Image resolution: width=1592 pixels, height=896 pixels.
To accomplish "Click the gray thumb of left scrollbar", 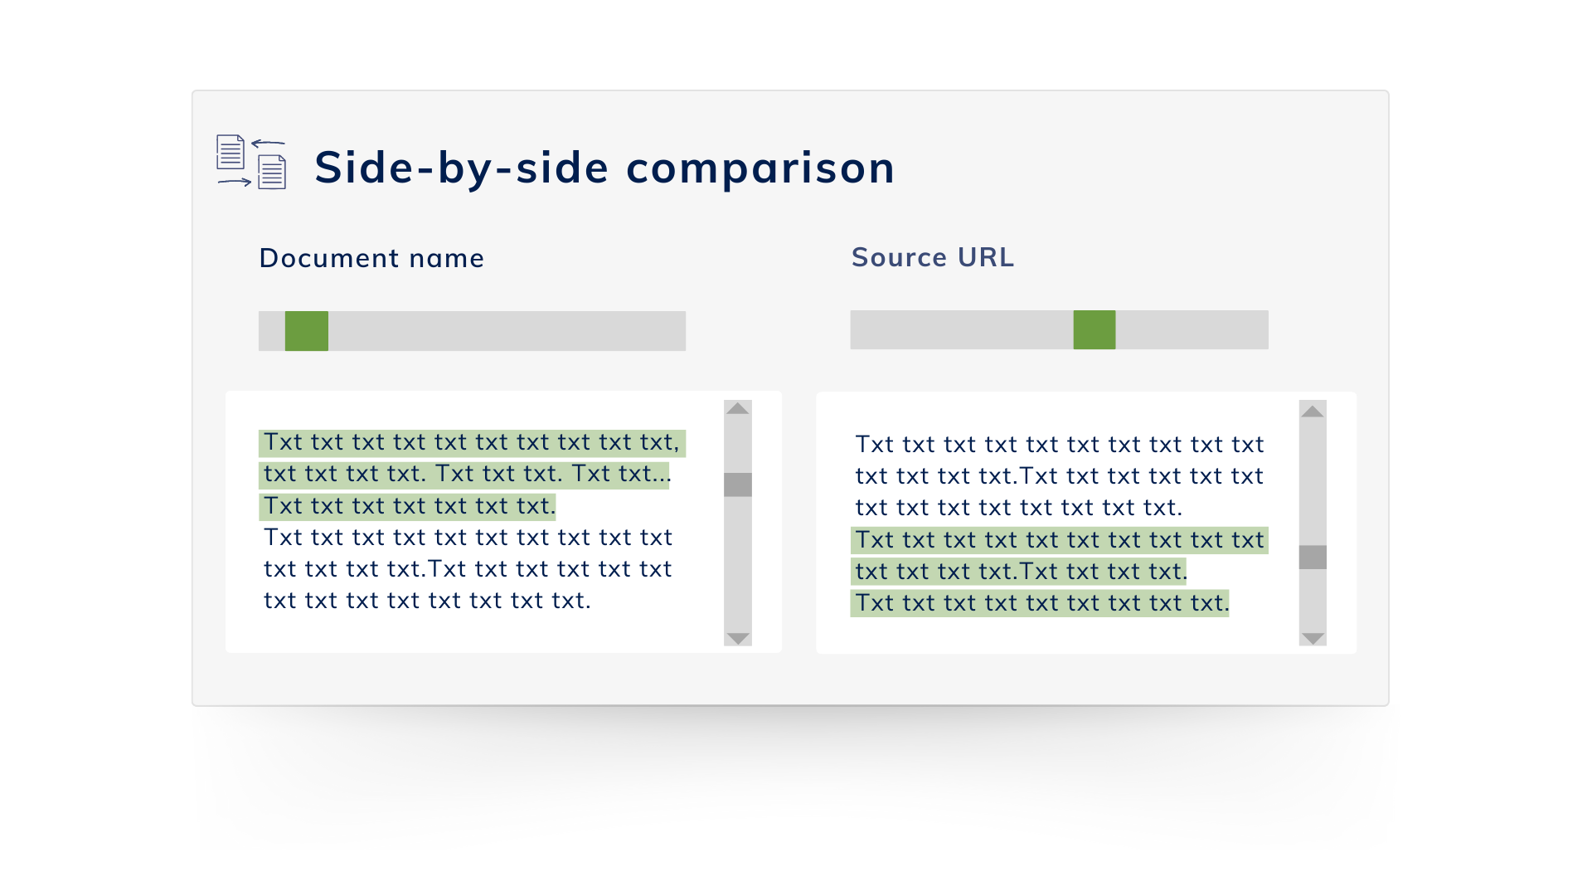I will (x=737, y=485).
